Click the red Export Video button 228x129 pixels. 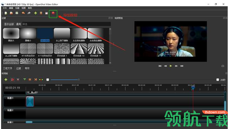[x=53, y=13]
